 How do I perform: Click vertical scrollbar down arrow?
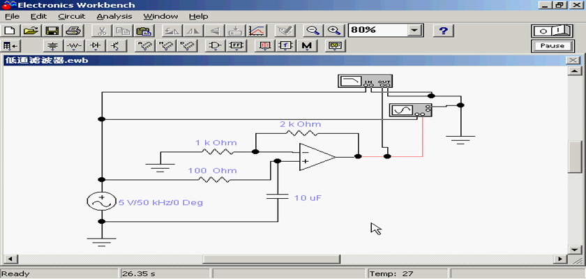(573, 249)
